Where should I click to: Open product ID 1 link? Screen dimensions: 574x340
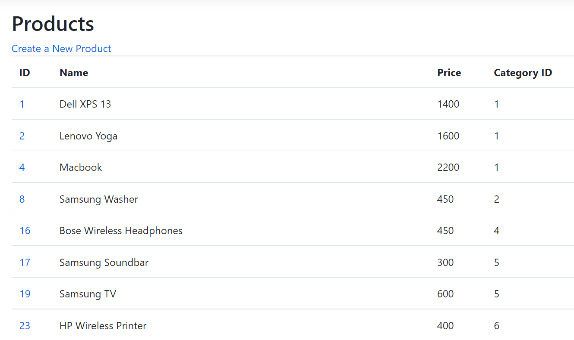click(x=22, y=104)
